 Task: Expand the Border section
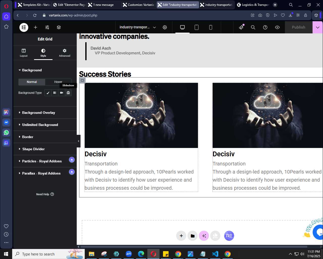[45, 137]
